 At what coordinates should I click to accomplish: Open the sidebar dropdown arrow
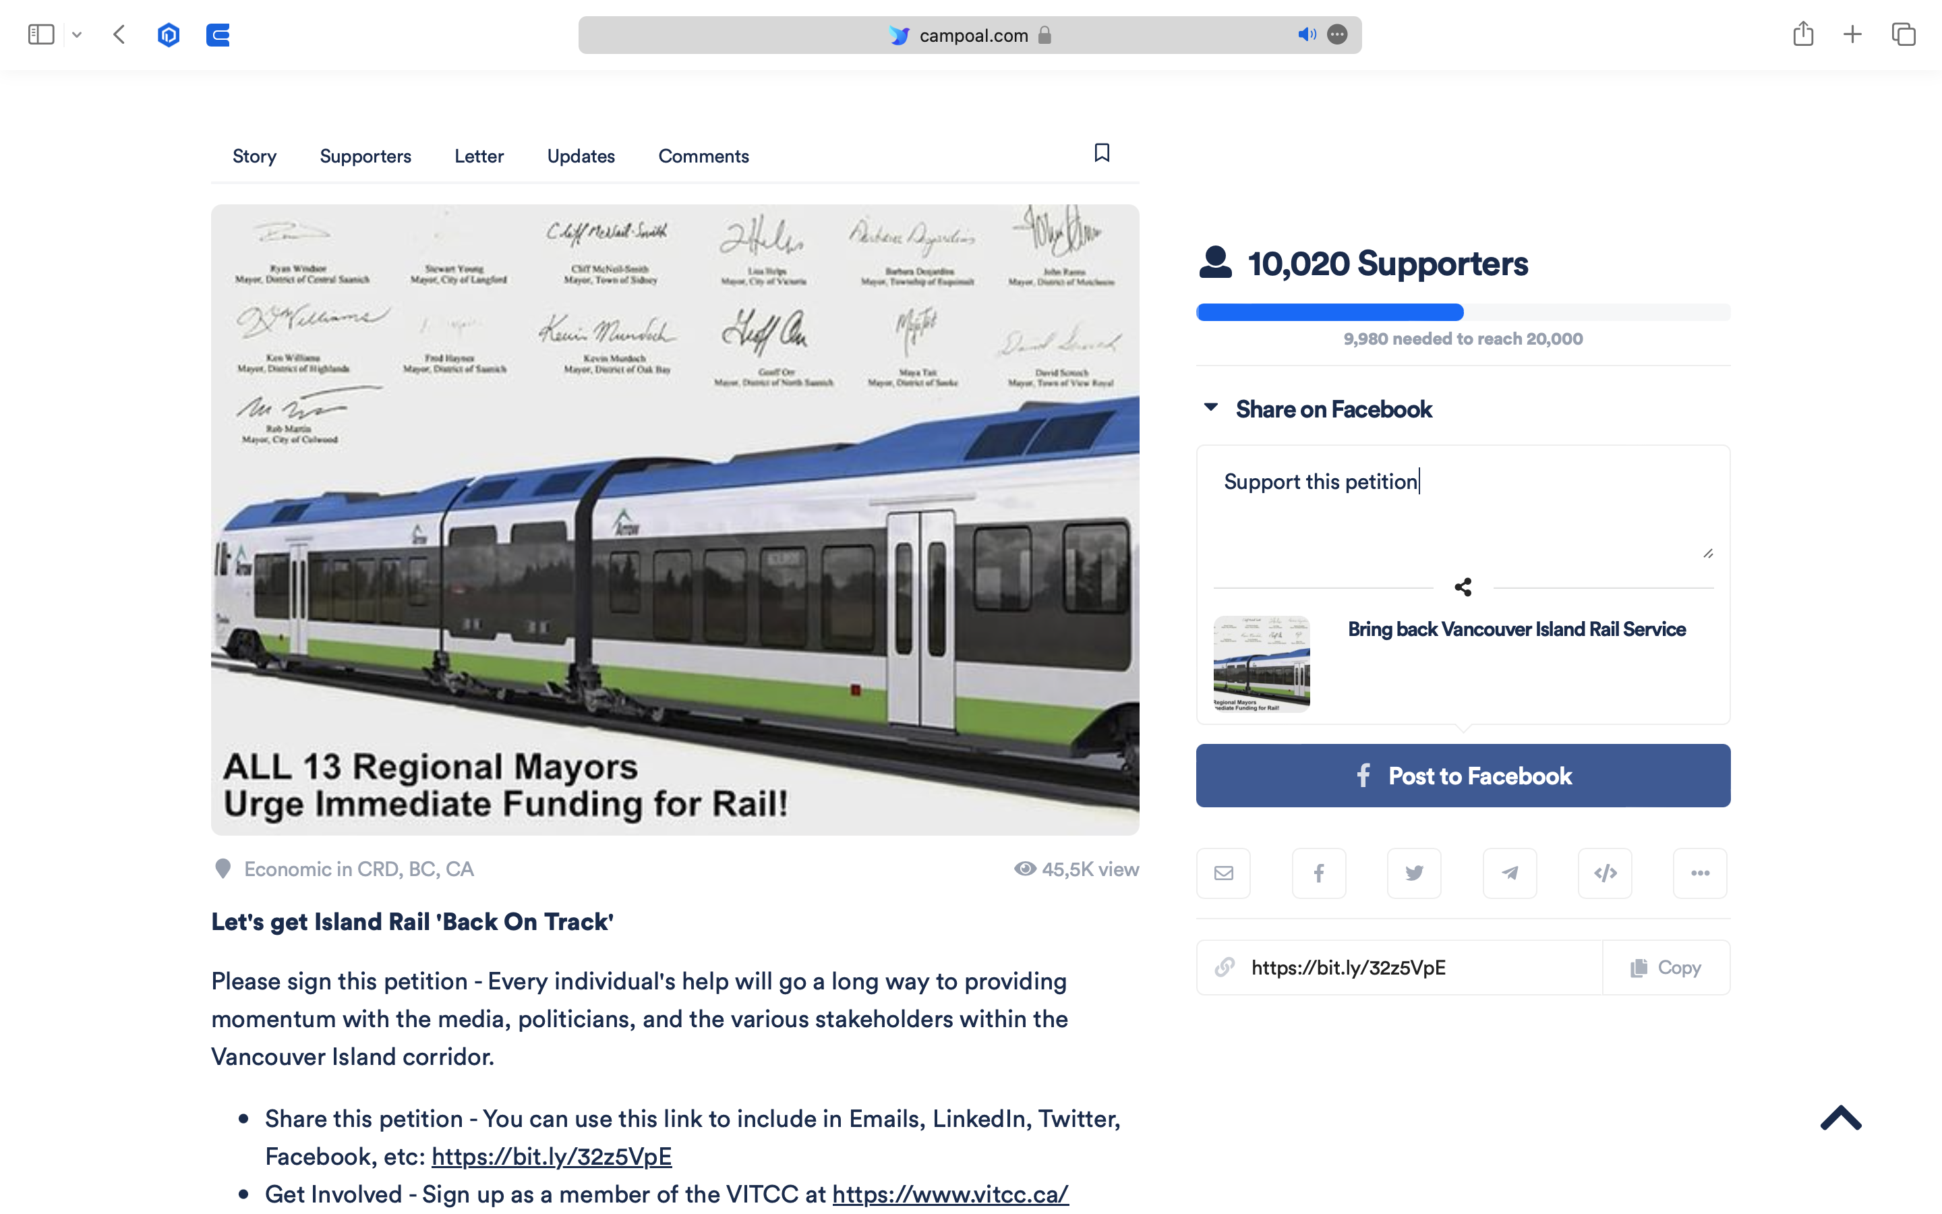[77, 34]
